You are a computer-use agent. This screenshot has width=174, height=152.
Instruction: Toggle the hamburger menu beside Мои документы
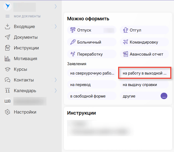coord(7,16)
